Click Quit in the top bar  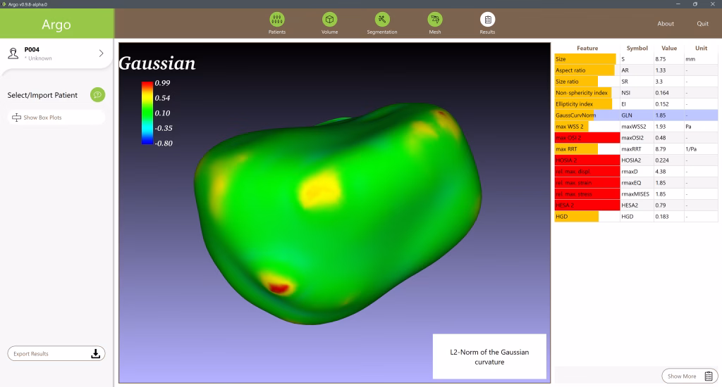702,23
